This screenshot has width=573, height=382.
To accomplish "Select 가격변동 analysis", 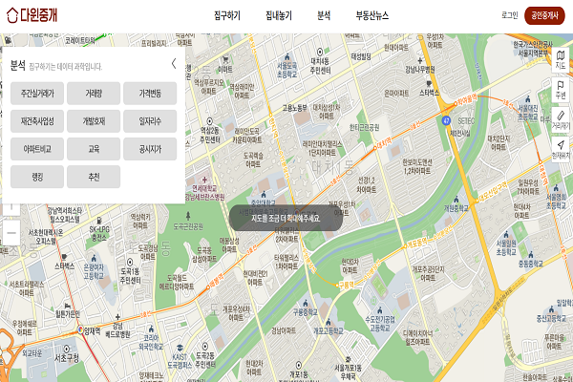I will (150, 94).
